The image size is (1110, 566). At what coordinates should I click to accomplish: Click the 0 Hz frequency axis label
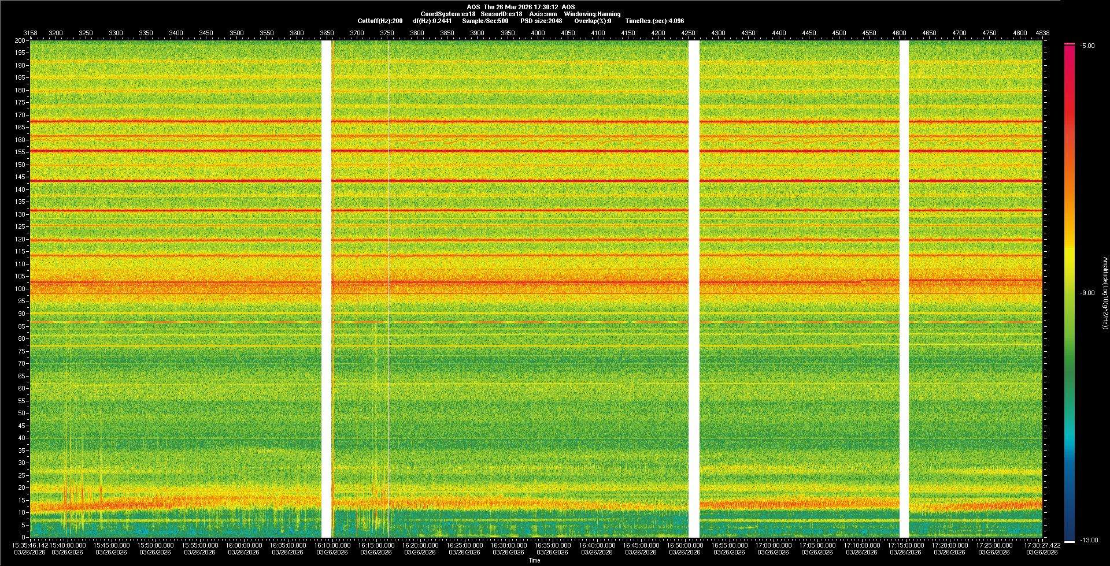point(23,537)
